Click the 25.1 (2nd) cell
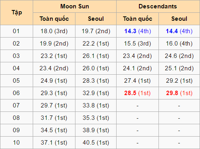Screen dimensions: 200x149 point(179,68)
